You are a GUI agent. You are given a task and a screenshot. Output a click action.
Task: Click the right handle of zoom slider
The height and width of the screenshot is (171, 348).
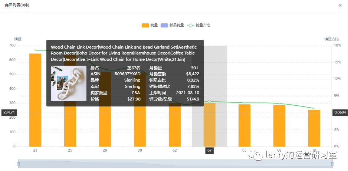pyautogui.click(x=332, y=164)
